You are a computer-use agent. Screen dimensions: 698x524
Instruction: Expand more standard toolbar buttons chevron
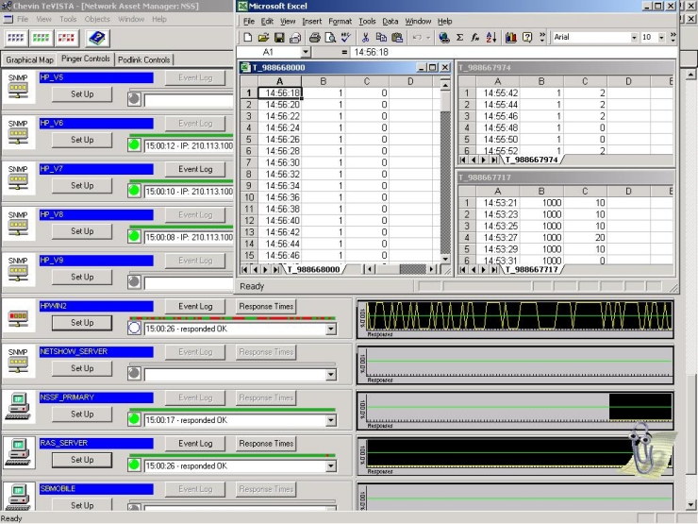tap(542, 38)
